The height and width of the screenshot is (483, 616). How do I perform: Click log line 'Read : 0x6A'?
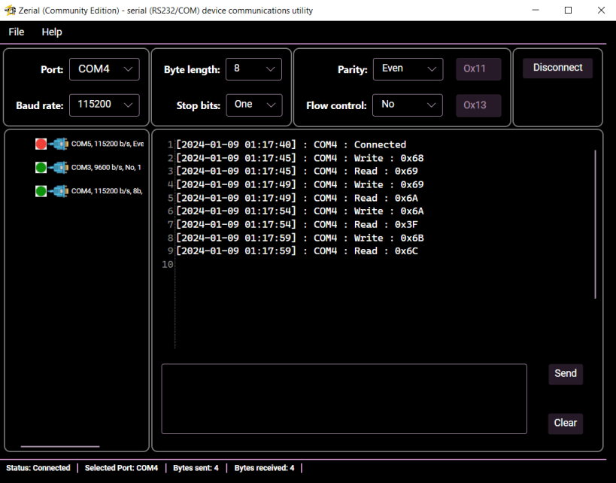coord(297,198)
